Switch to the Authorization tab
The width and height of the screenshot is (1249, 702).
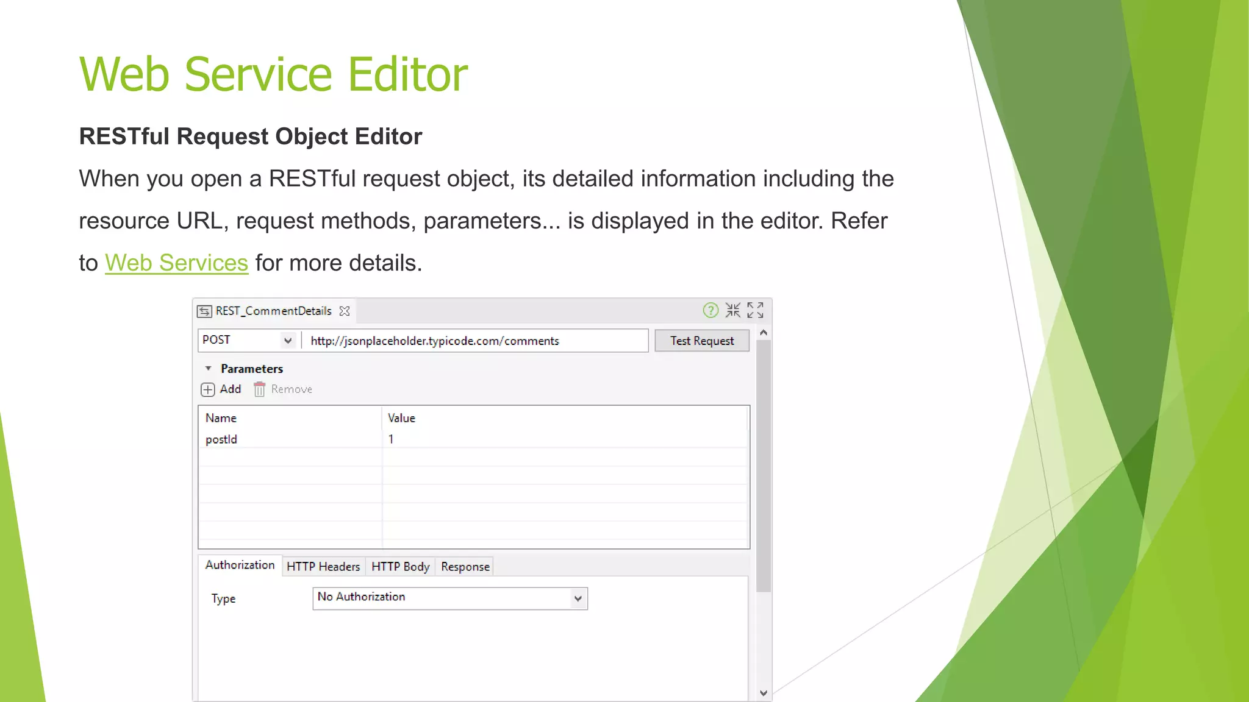[240, 565]
